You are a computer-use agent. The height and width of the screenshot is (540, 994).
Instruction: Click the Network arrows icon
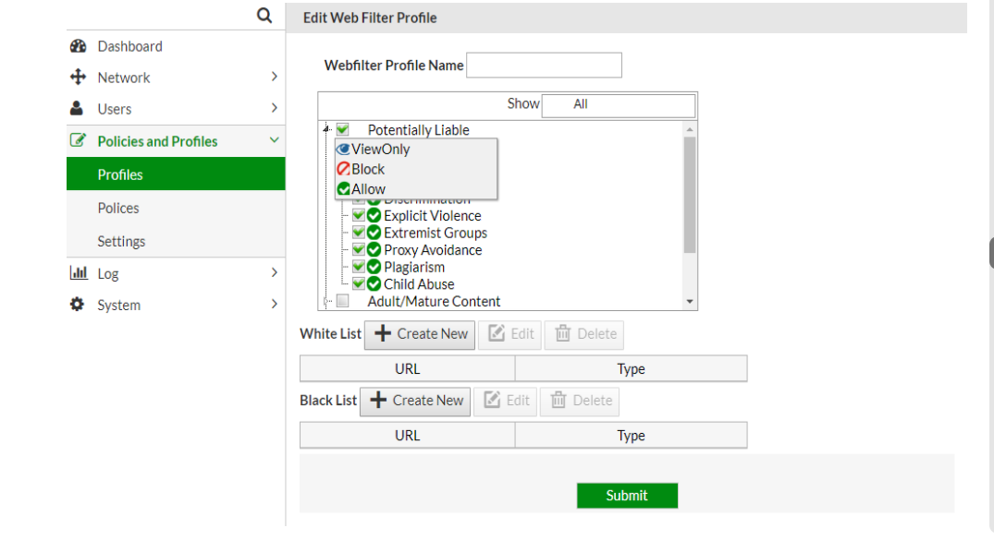[x=78, y=78]
